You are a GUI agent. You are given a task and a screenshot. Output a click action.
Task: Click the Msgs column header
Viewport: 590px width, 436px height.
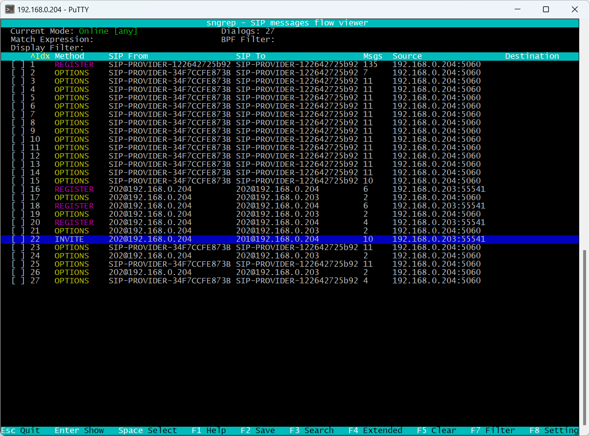(x=373, y=56)
